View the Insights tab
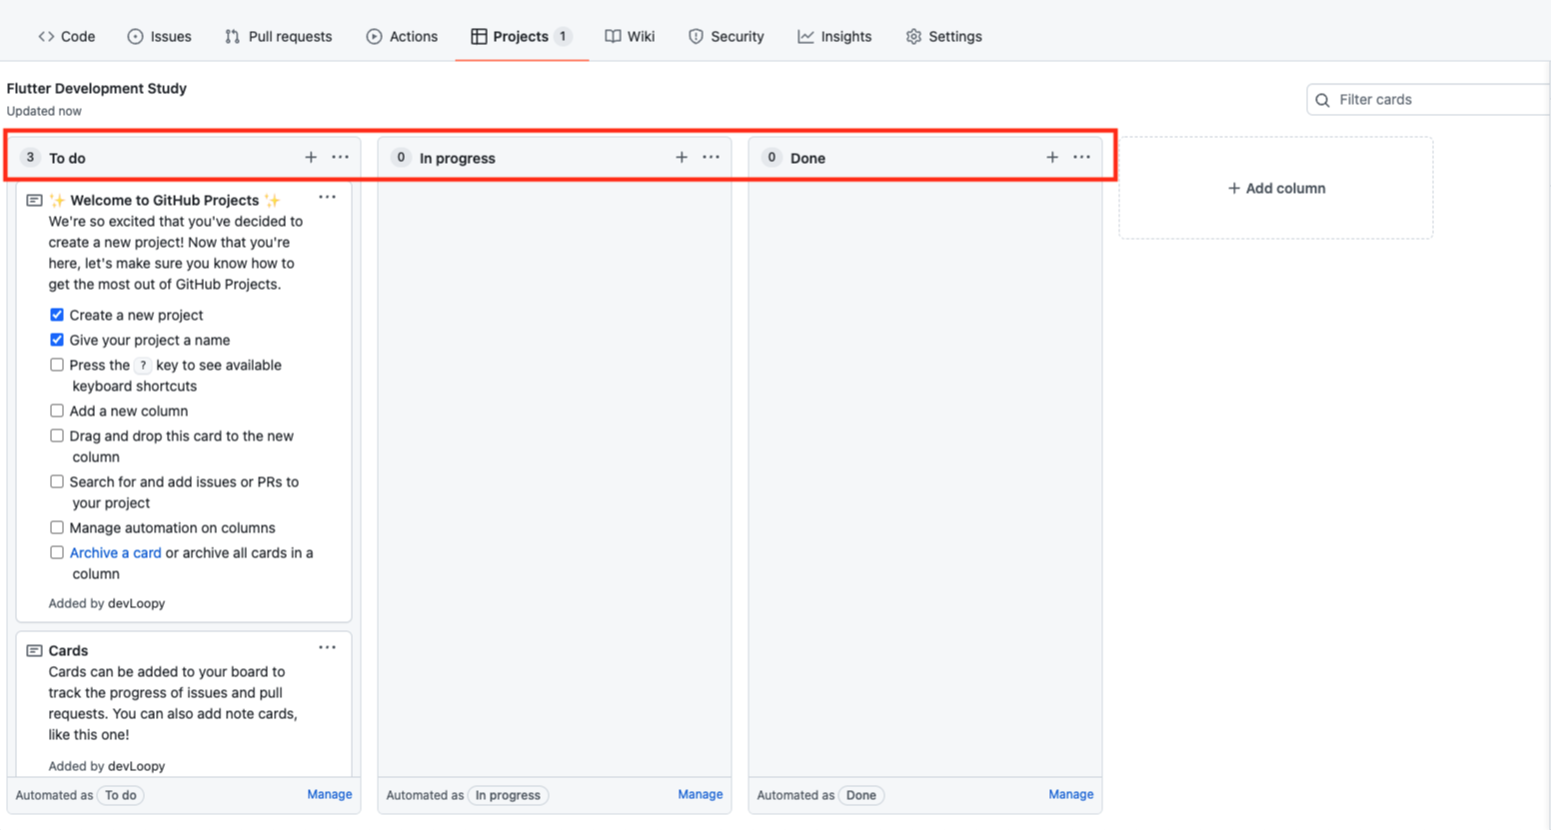1551x830 pixels. pos(834,36)
